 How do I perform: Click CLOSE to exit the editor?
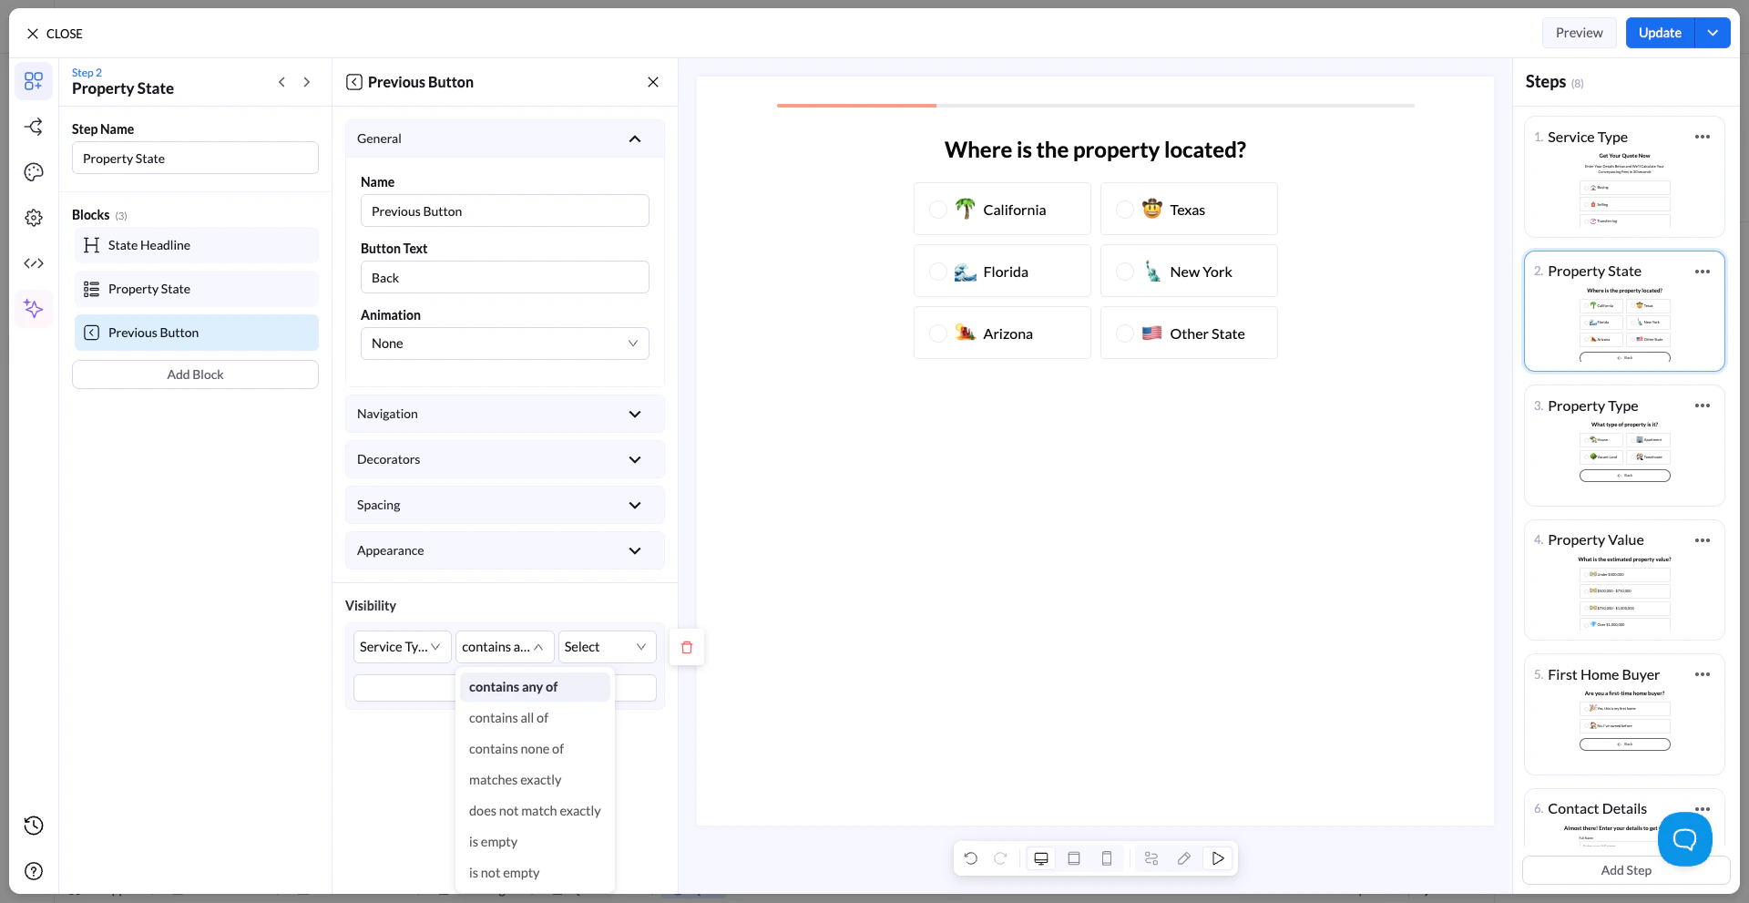click(55, 34)
